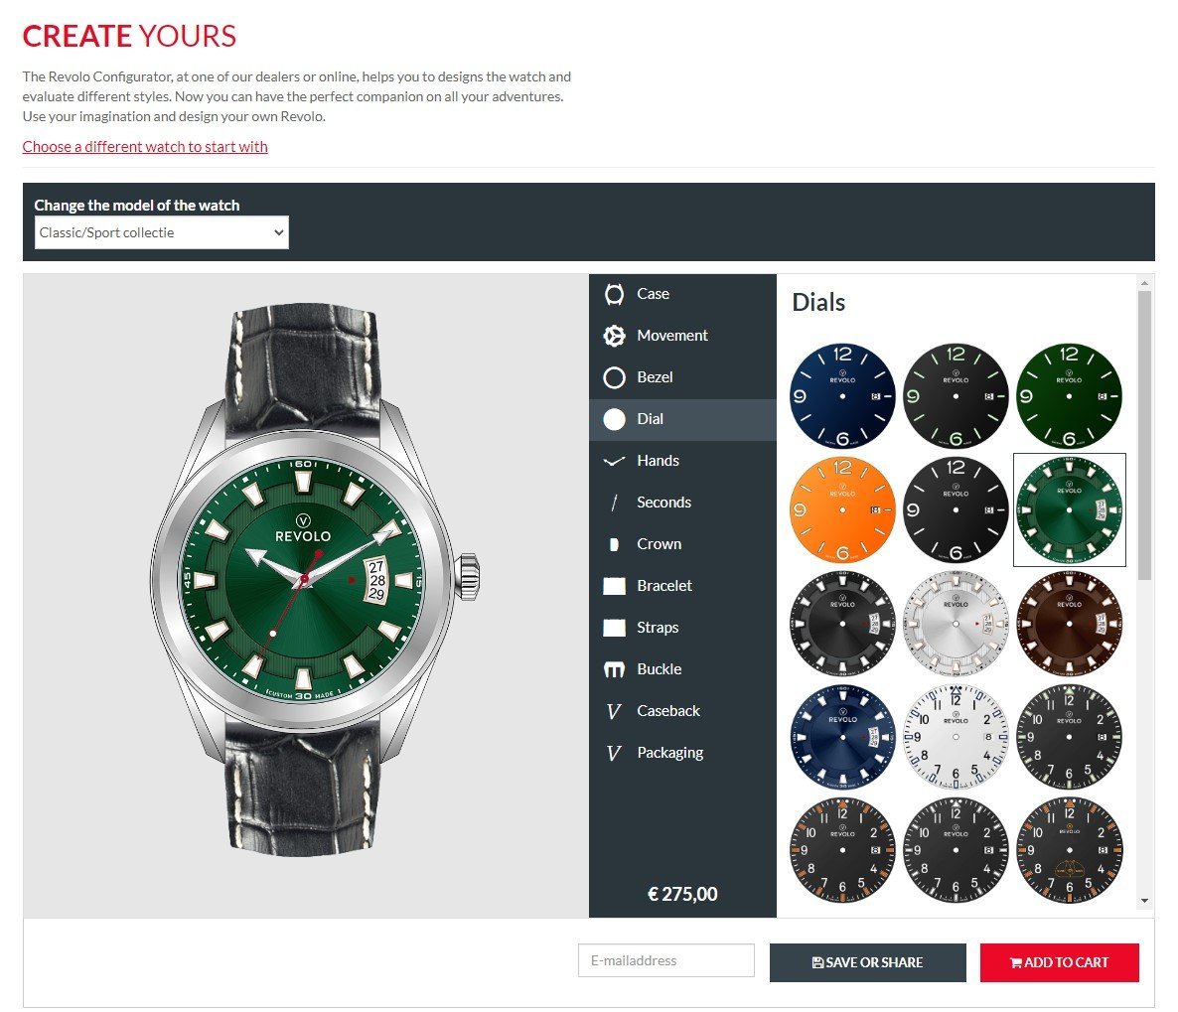The width and height of the screenshot is (1178, 1012).
Task: Select the silver white dial thumbnail
Action: (x=956, y=624)
